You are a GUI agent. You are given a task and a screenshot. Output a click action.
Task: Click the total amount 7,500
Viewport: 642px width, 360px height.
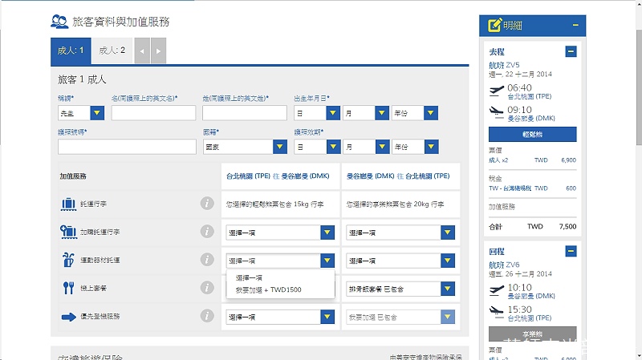(567, 226)
